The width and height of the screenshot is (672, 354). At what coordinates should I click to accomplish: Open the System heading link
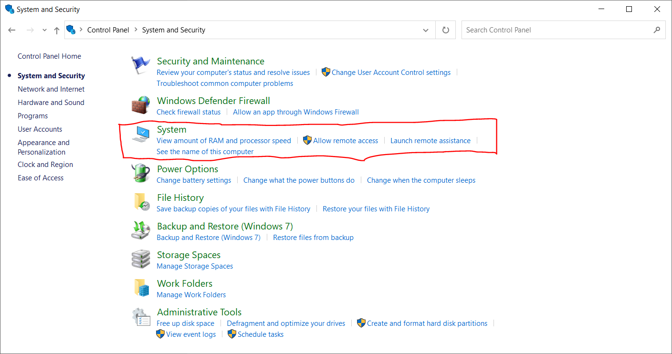[172, 130]
